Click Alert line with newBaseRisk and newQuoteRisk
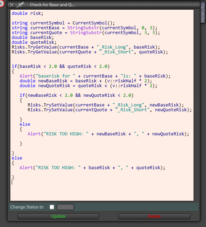The image size is (206, 227). [x=108, y=134]
